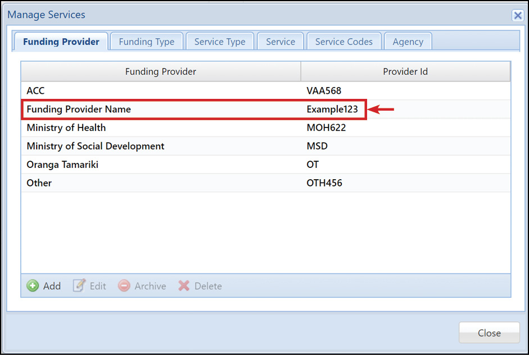Open the Service Codes tab
Image resolution: width=529 pixels, height=355 pixels.
coord(344,42)
